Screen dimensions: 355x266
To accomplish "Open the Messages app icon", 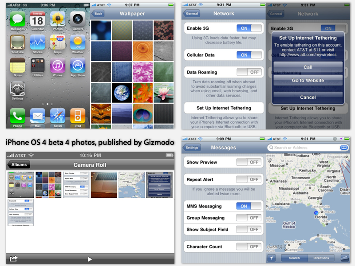I will coord(17,19).
